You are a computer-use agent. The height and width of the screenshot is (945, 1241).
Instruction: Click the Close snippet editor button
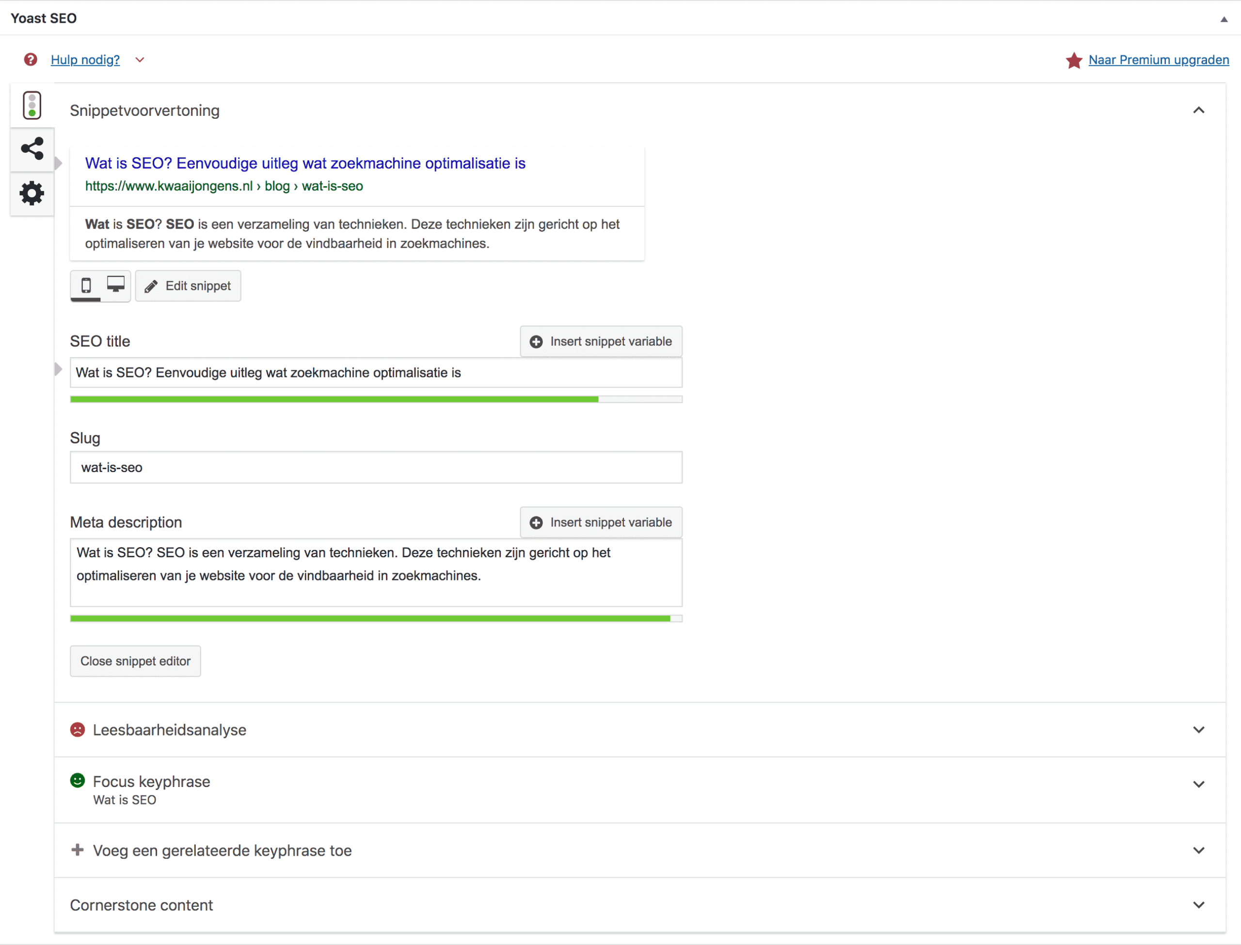click(135, 661)
